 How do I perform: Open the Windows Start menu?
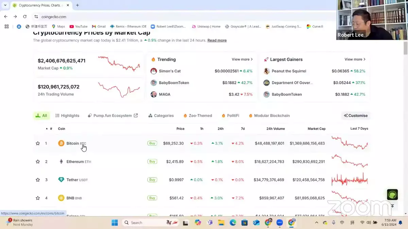[115, 223]
